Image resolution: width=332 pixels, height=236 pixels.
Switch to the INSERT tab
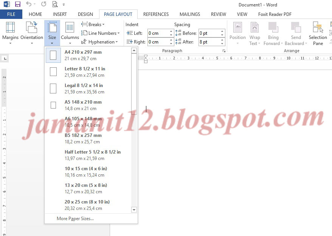[60, 14]
